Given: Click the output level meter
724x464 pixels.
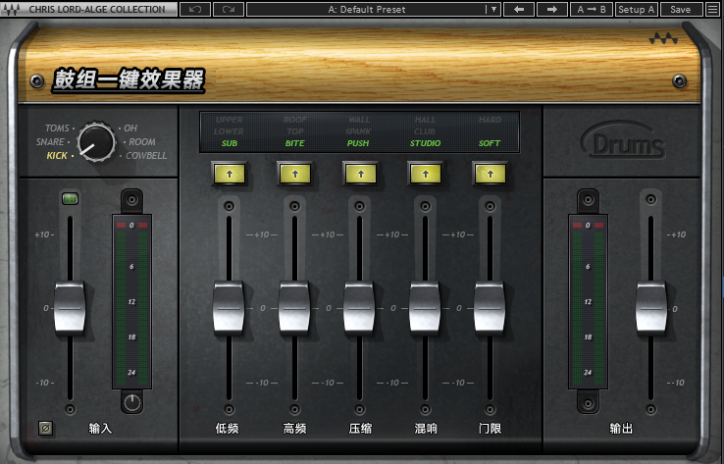Looking at the screenshot, I should tap(588, 301).
